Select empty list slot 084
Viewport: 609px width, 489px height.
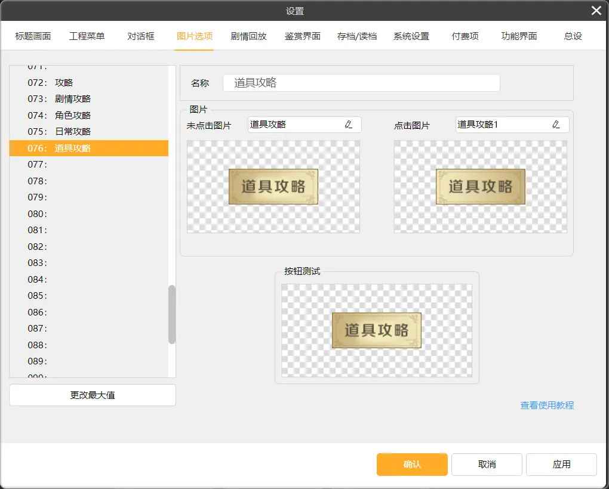tap(89, 279)
